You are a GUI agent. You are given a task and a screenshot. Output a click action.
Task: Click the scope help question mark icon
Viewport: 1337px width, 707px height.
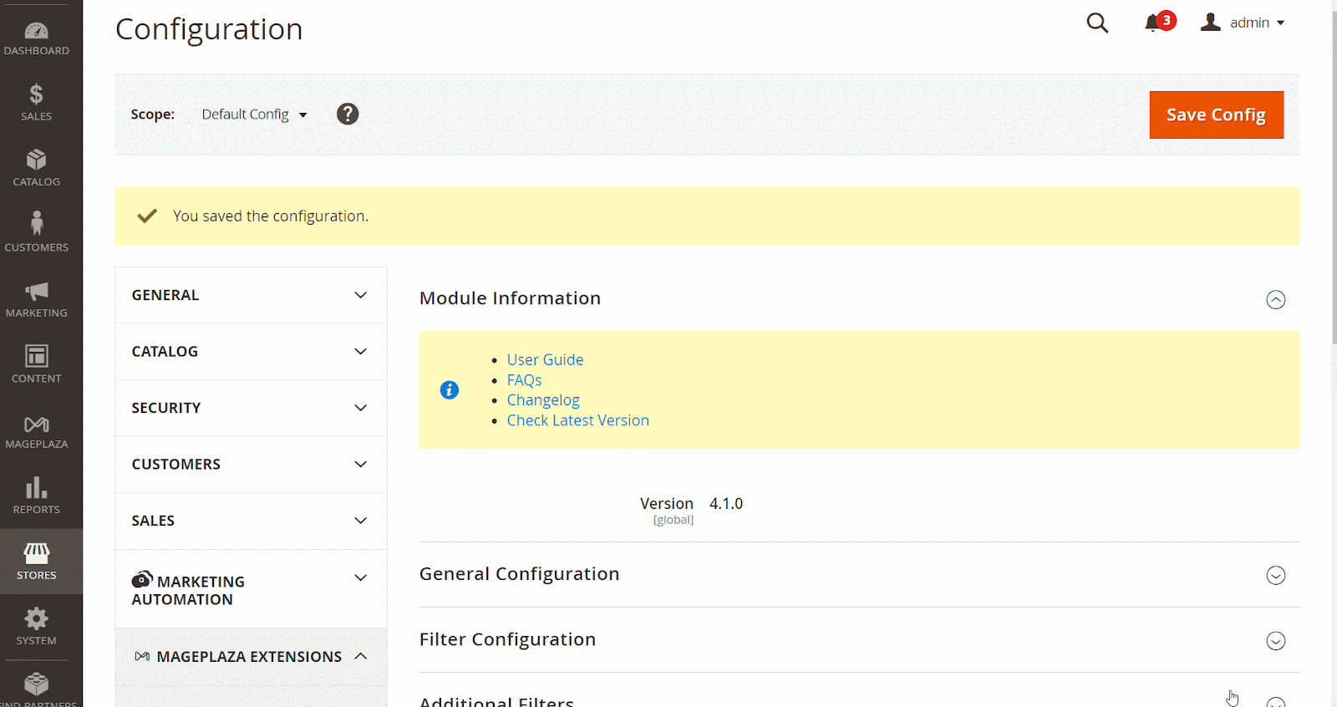coord(348,114)
